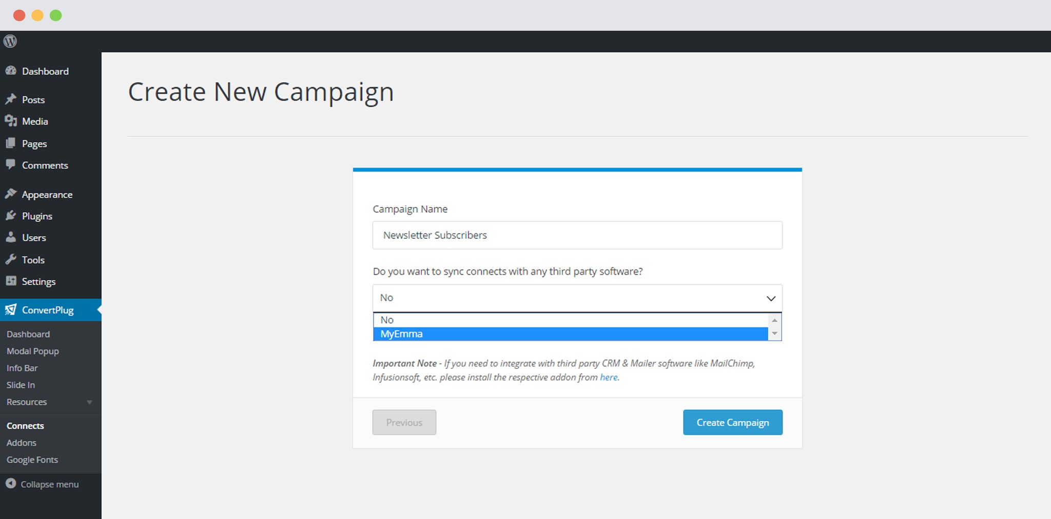
Task: Follow the 'here' addon link
Action: click(609, 377)
